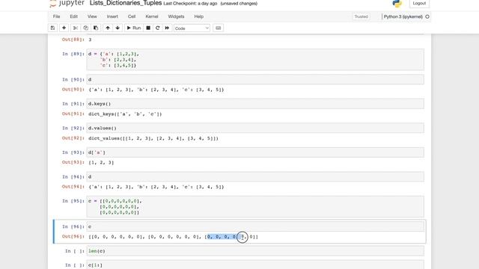Open the Widgets menu
The width and height of the screenshot is (479, 269).
click(176, 16)
